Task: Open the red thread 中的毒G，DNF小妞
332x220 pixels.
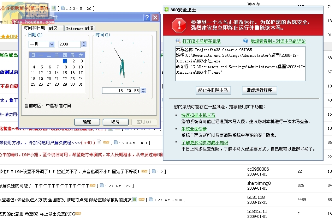Action: tap(82, 155)
